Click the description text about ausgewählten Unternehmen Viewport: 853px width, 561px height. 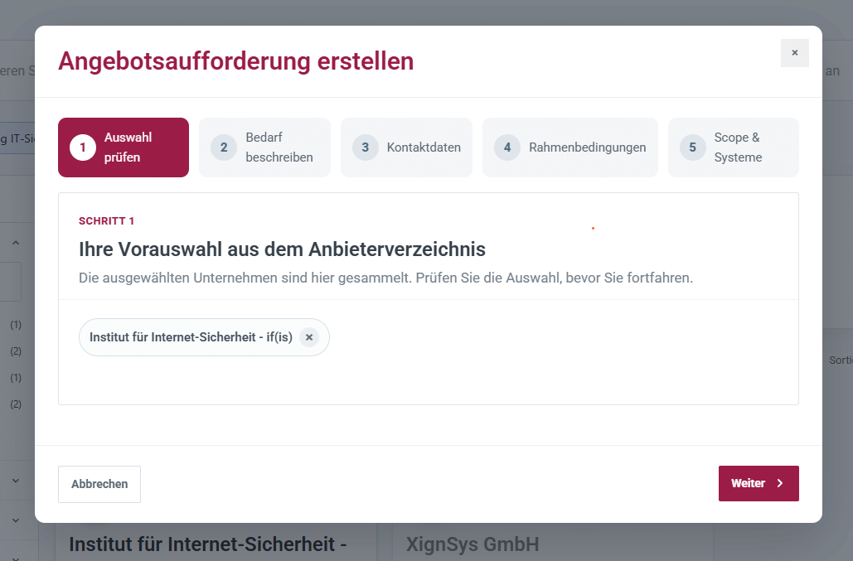[385, 278]
